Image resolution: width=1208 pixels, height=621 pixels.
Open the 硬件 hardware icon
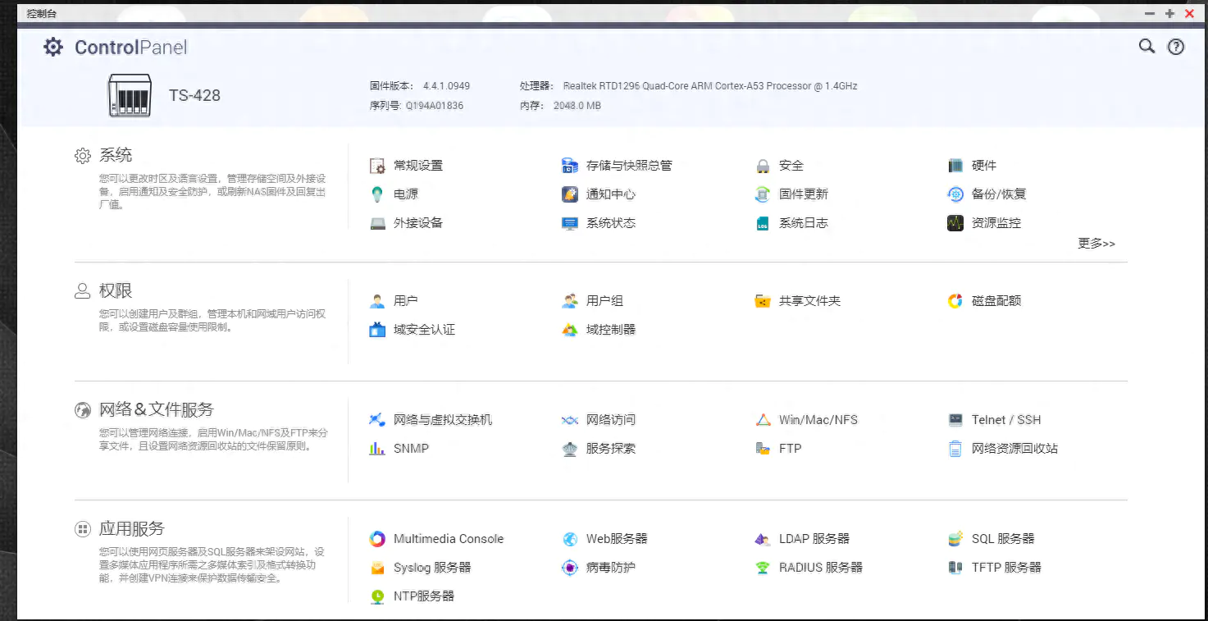955,166
